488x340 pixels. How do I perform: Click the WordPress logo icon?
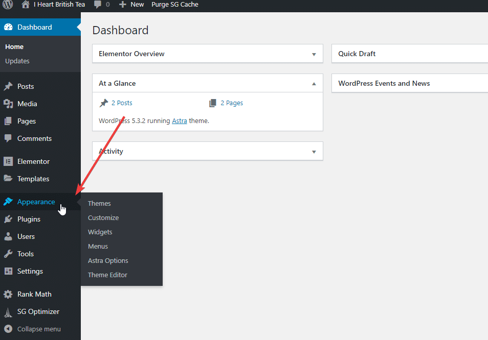[x=8, y=5]
